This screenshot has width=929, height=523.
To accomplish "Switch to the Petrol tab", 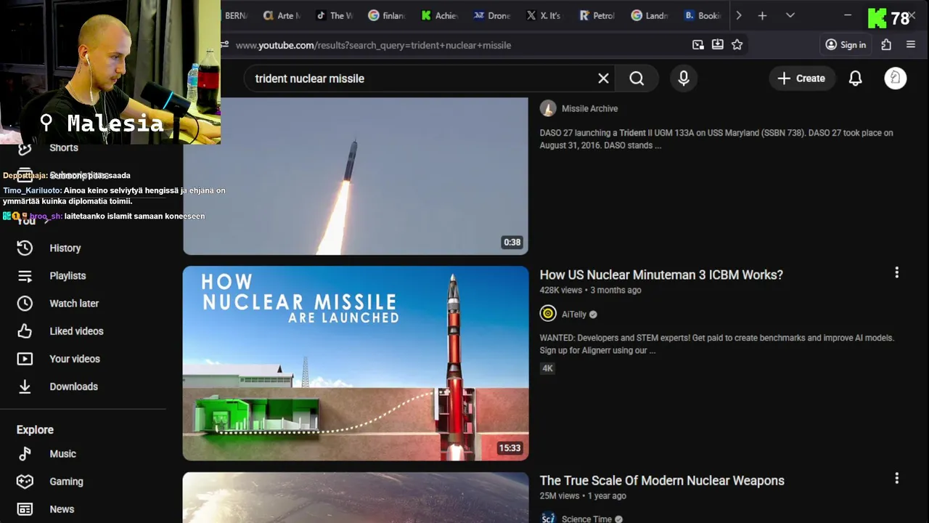I will (x=597, y=15).
